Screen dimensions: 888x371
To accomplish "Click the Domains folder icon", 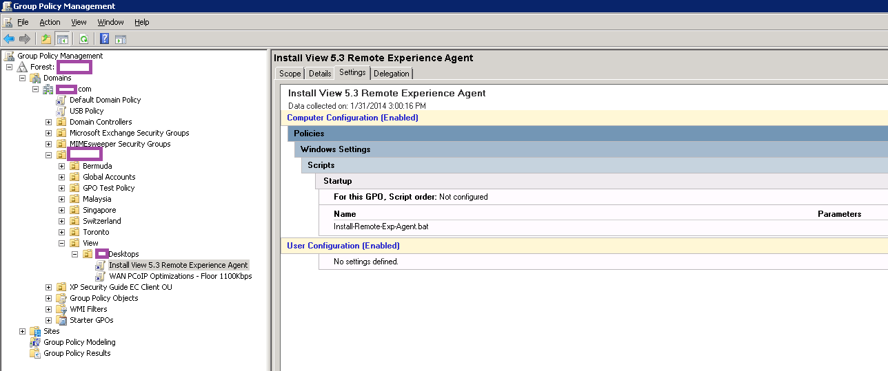I will (x=35, y=78).
